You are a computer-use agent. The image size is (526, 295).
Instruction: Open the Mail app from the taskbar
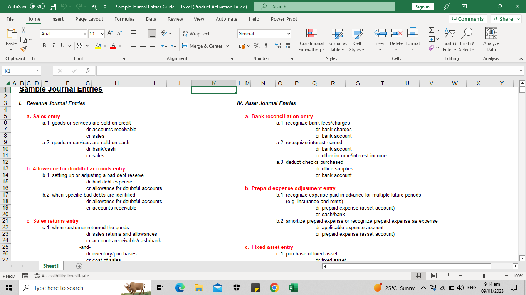[218, 288]
